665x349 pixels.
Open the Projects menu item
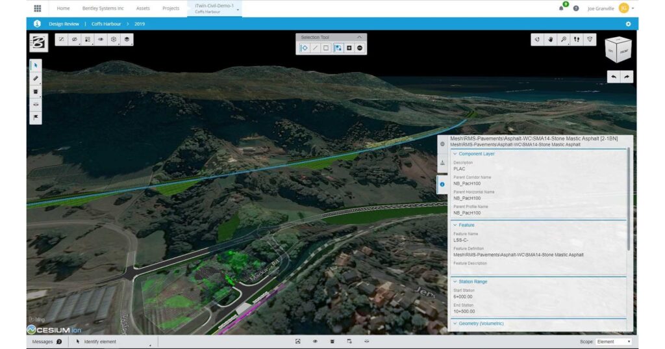[171, 8]
